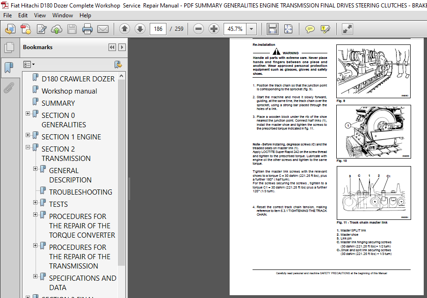The height and width of the screenshot is (298, 427).
Task: Select the SECTION 1 ENGINE bookmark label
Action: (x=71, y=137)
